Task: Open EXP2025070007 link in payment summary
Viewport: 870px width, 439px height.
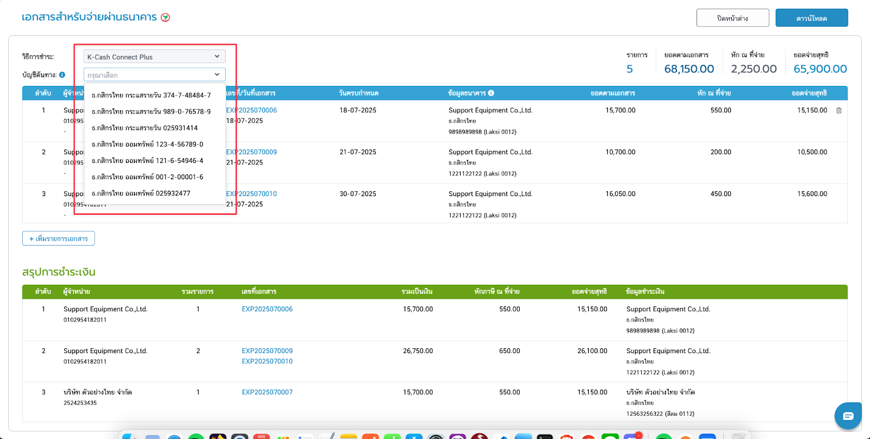Action: pos(267,392)
